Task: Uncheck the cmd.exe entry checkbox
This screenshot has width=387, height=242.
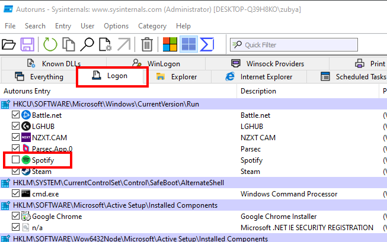Action: (15, 193)
